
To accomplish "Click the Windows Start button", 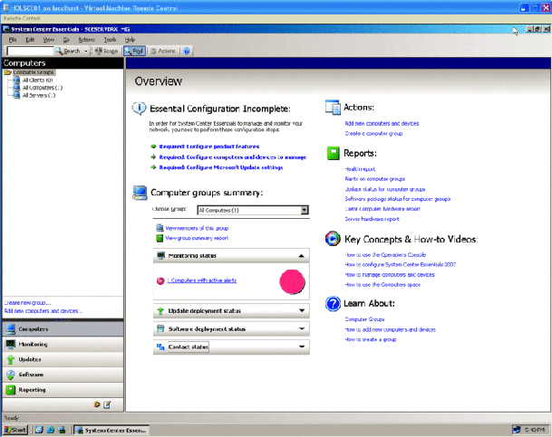I will (x=15, y=430).
